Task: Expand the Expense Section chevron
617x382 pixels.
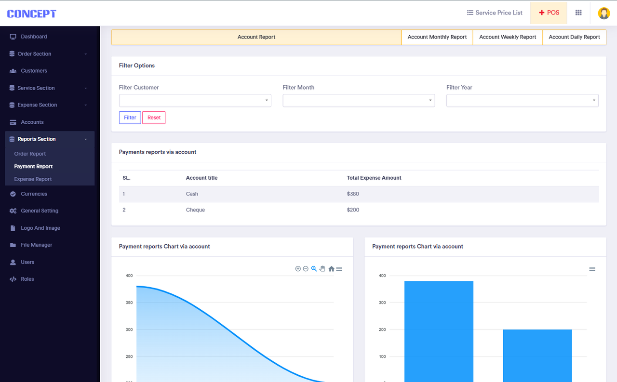Action: click(86, 105)
